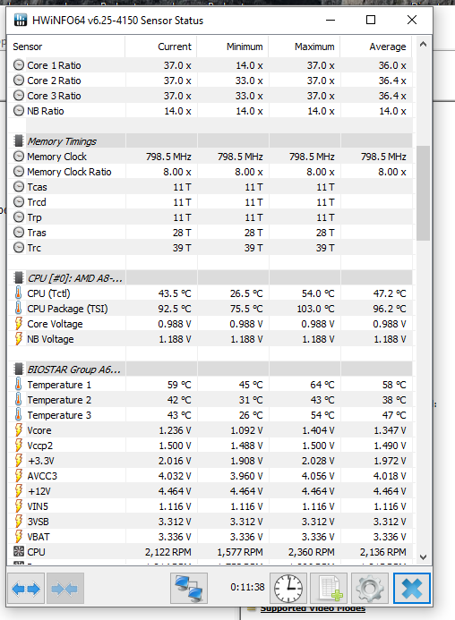Image resolution: width=455 pixels, height=620 pixels.
Task: Click the vertical scrollbar thumb
Action: pos(423,193)
